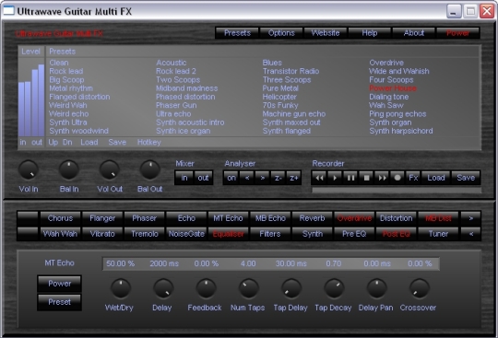Select the Helicopter preset
498x338 pixels.
tap(279, 97)
